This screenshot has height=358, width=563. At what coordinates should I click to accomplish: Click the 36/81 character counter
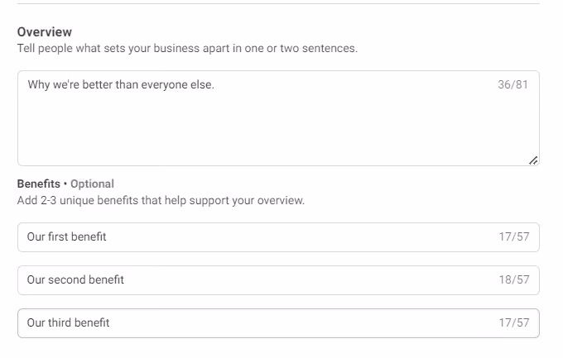[x=512, y=84]
